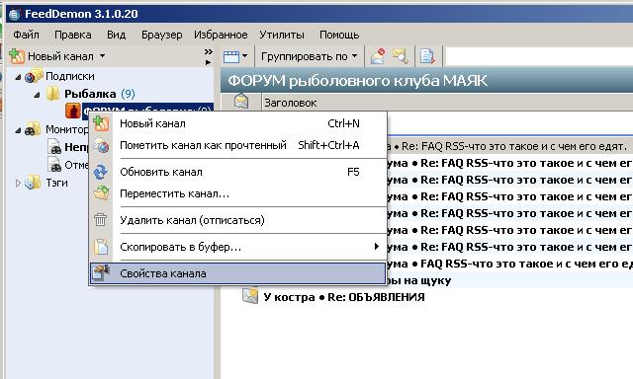This screenshot has height=379, width=633.
Task: Open the article ending 'на щуку'
Action: pos(419,280)
